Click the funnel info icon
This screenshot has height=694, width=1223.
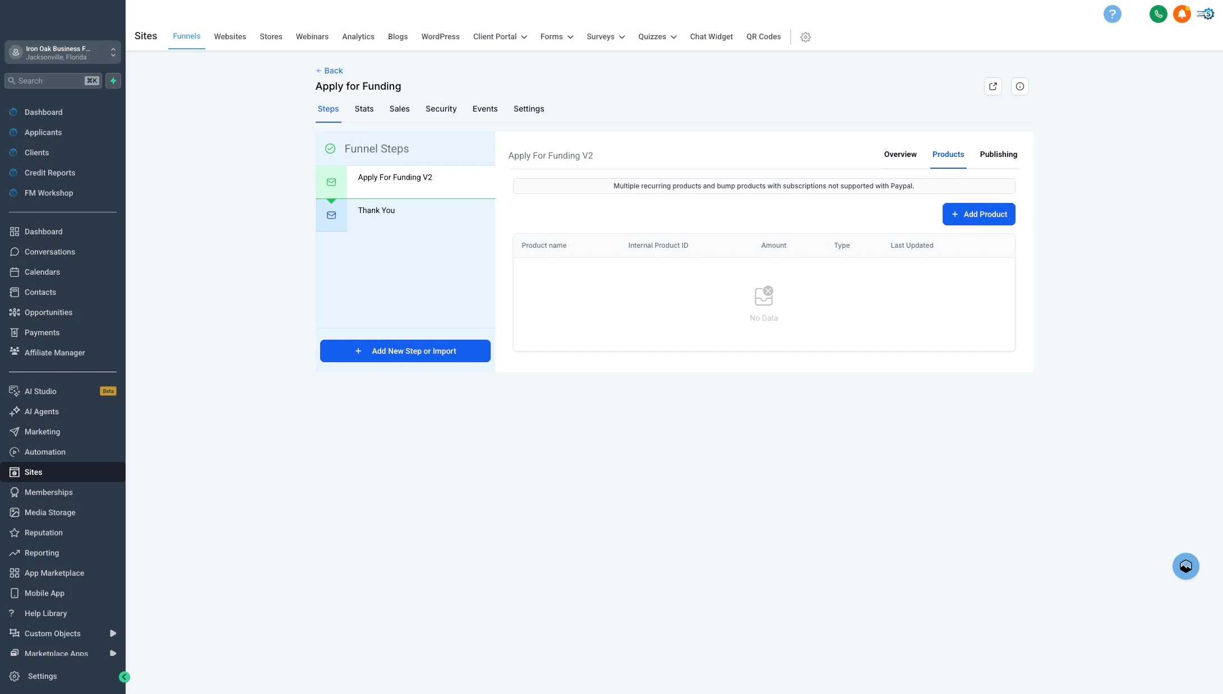pyautogui.click(x=1020, y=86)
